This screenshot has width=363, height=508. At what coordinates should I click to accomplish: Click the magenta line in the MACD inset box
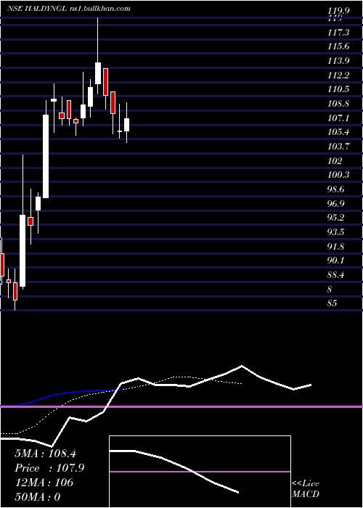pyautogui.click(x=200, y=472)
